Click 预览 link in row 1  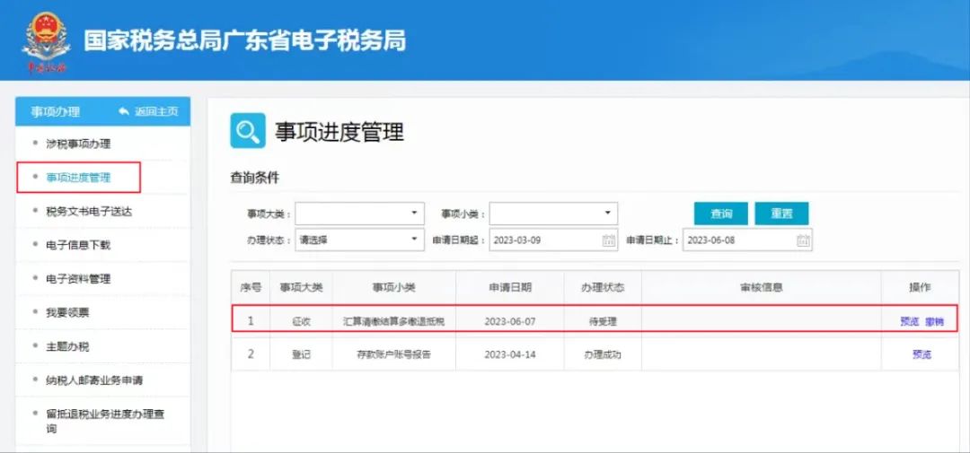pos(909,322)
